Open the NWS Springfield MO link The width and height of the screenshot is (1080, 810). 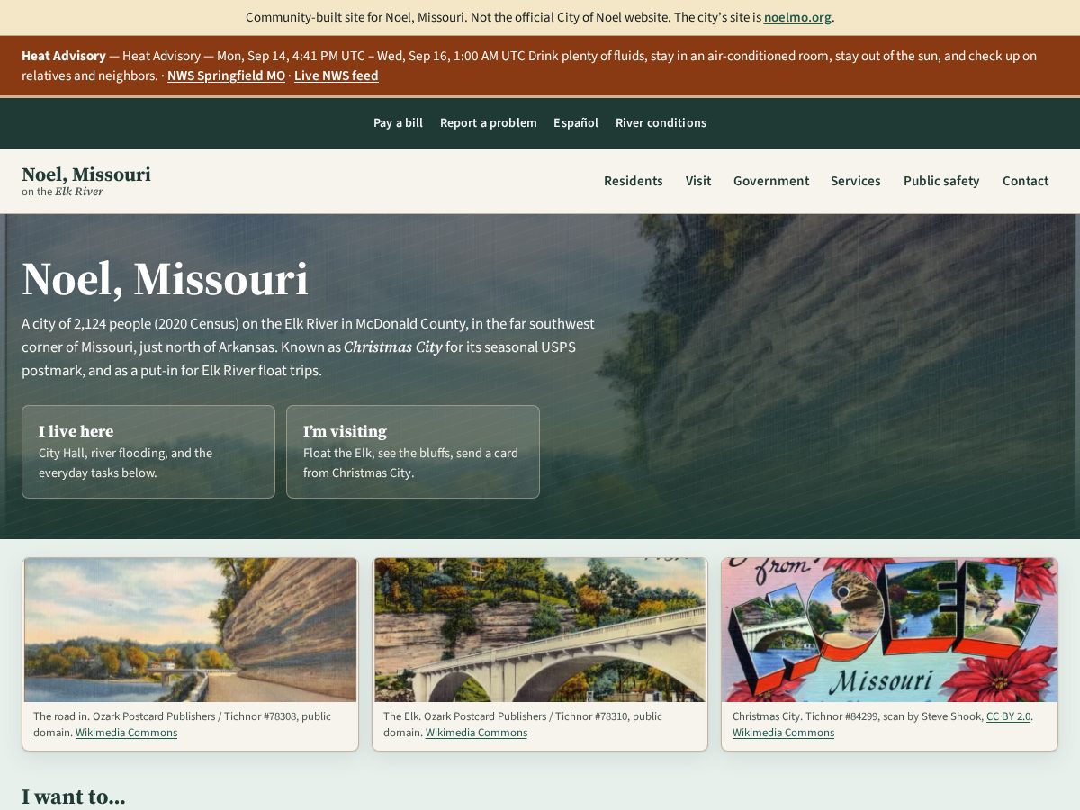226,76
